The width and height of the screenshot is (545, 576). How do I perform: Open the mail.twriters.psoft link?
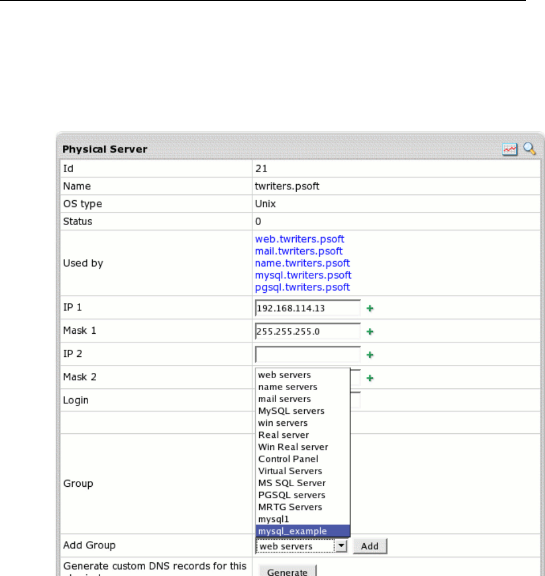click(298, 251)
